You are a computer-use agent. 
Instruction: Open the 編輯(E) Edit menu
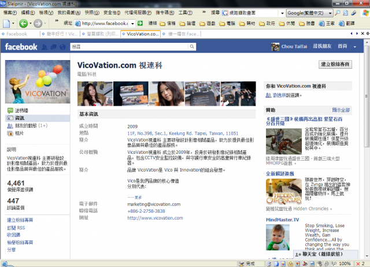pos(28,13)
